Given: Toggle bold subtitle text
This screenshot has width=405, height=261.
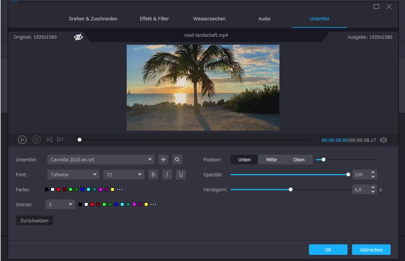Looking at the screenshot, I should (x=153, y=175).
